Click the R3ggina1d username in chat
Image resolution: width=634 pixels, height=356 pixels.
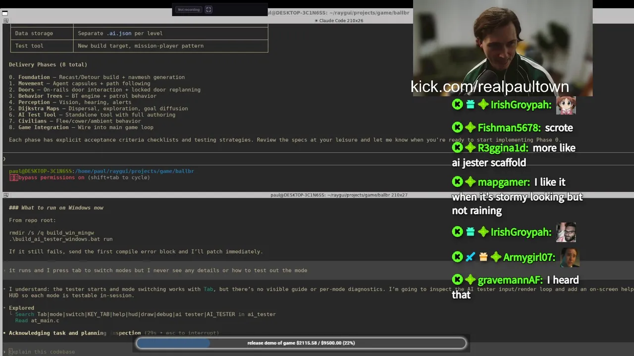tap(502, 148)
